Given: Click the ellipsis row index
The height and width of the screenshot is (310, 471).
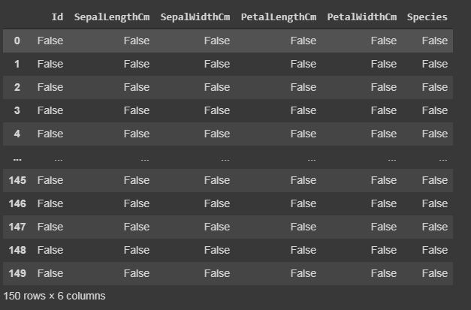Looking at the screenshot, I should (17, 159).
